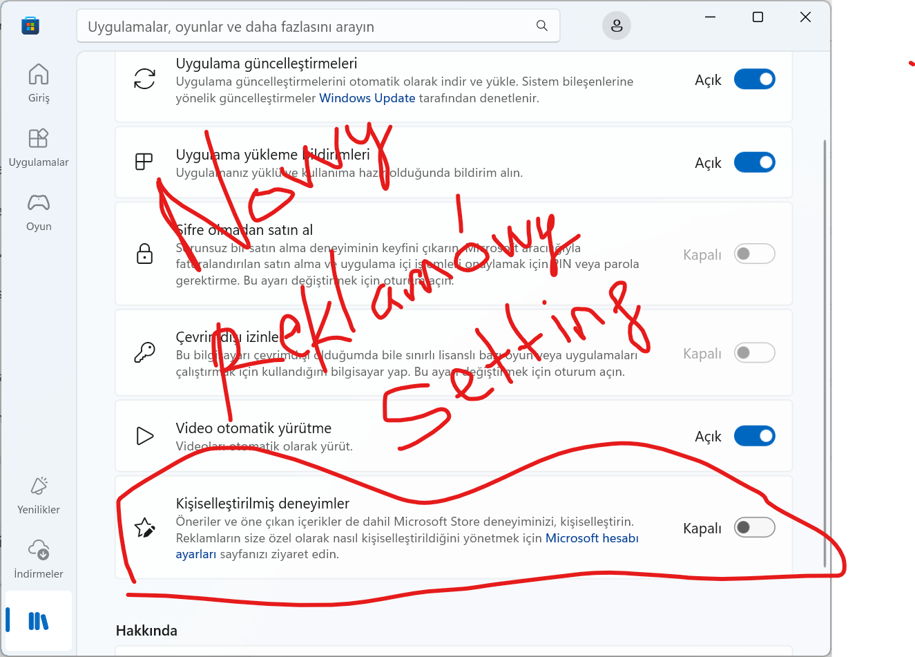Viewport: 915px width, 657px height.
Task: Minimize the Microsoft Store window
Action: click(710, 17)
